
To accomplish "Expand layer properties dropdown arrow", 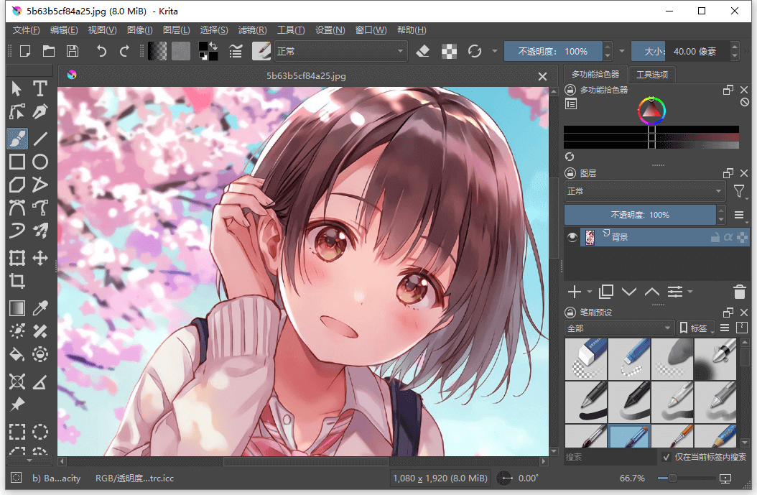I will [690, 292].
